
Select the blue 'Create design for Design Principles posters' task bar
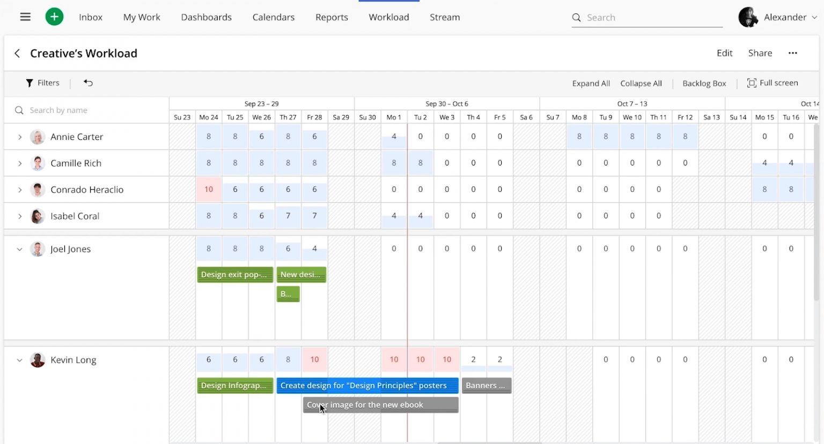point(367,385)
